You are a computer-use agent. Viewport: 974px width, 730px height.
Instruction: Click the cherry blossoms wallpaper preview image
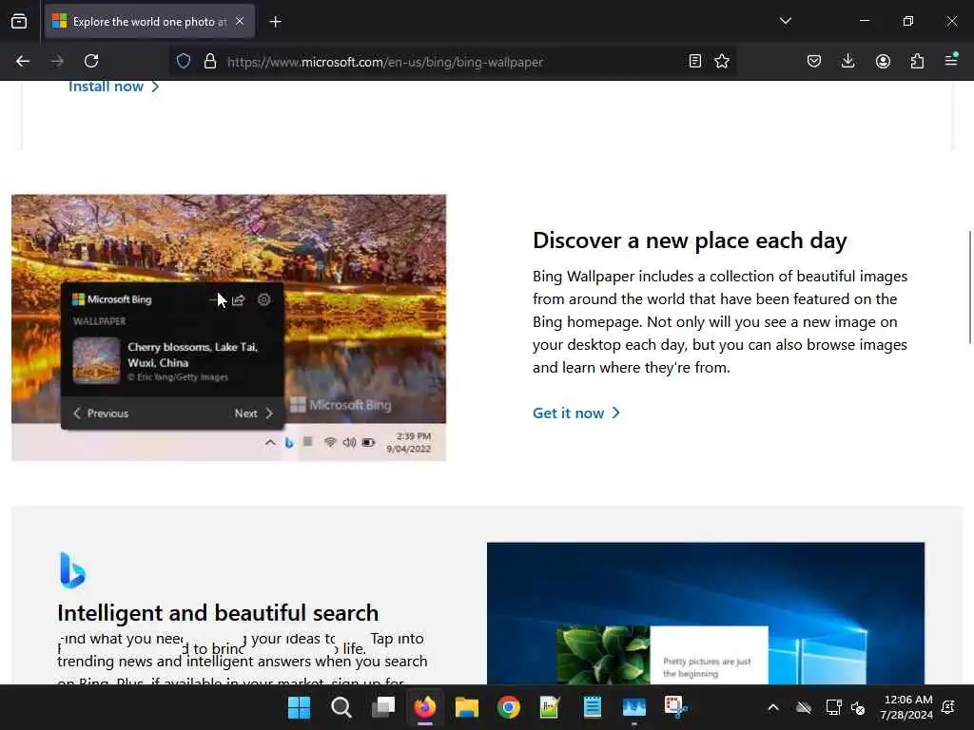[228, 328]
